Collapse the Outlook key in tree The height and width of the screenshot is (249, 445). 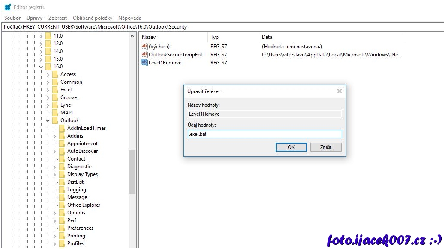pos(48,120)
